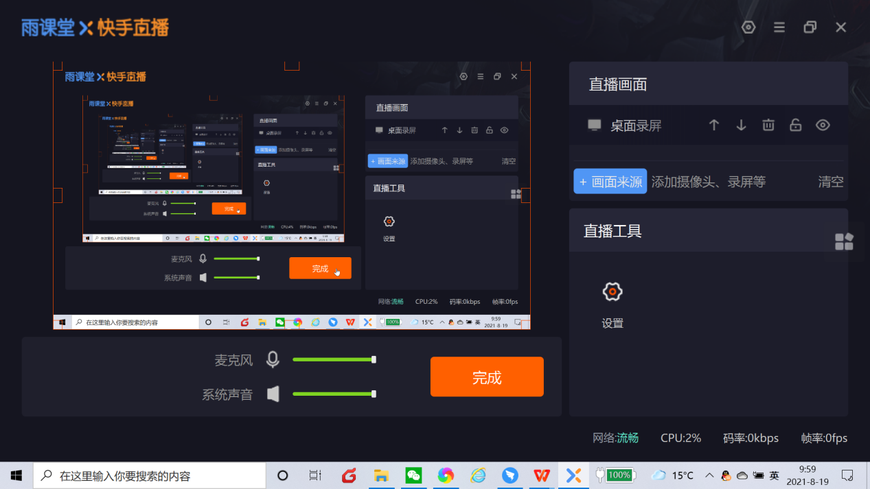This screenshot has height=489, width=870.
Task: Open settings via hexagon icon in title bar
Action: click(x=748, y=27)
